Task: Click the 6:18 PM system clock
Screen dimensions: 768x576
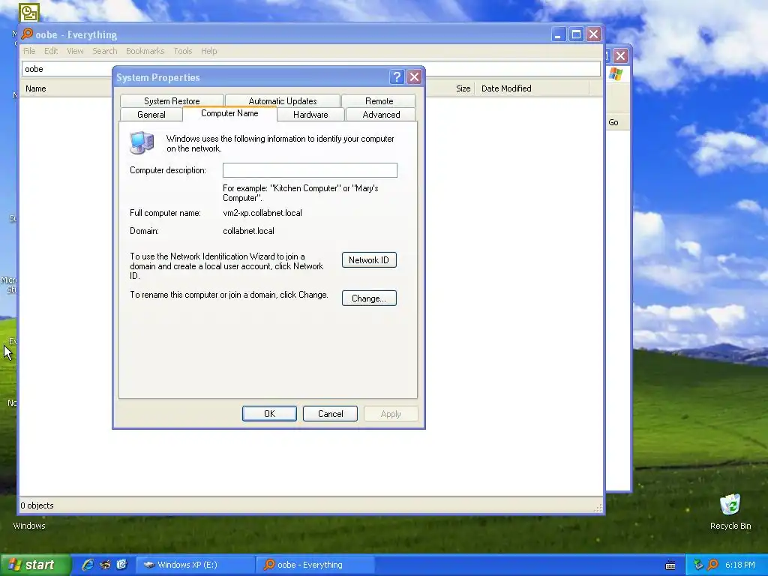Action: (740, 565)
